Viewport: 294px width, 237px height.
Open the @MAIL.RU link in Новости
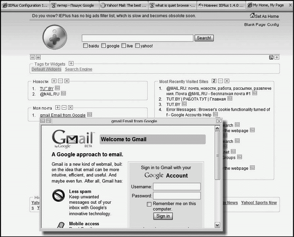click(x=49, y=94)
